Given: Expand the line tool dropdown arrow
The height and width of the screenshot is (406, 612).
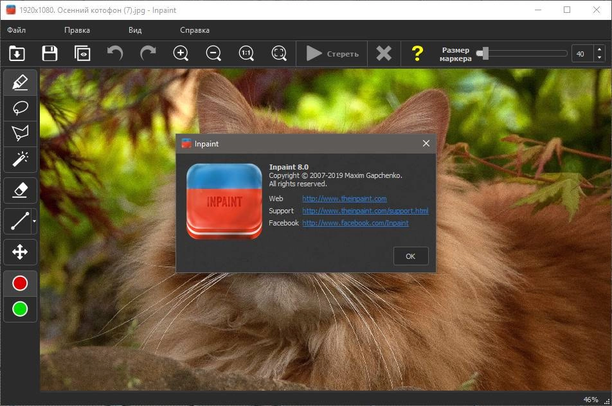Looking at the screenshot, I should pyautogui.click(x=34, y=221).
